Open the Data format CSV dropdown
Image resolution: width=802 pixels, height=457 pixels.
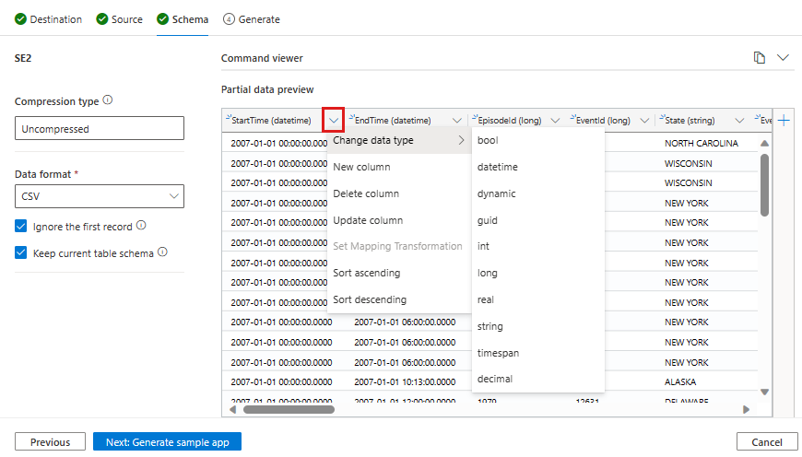tap(100, 196)
